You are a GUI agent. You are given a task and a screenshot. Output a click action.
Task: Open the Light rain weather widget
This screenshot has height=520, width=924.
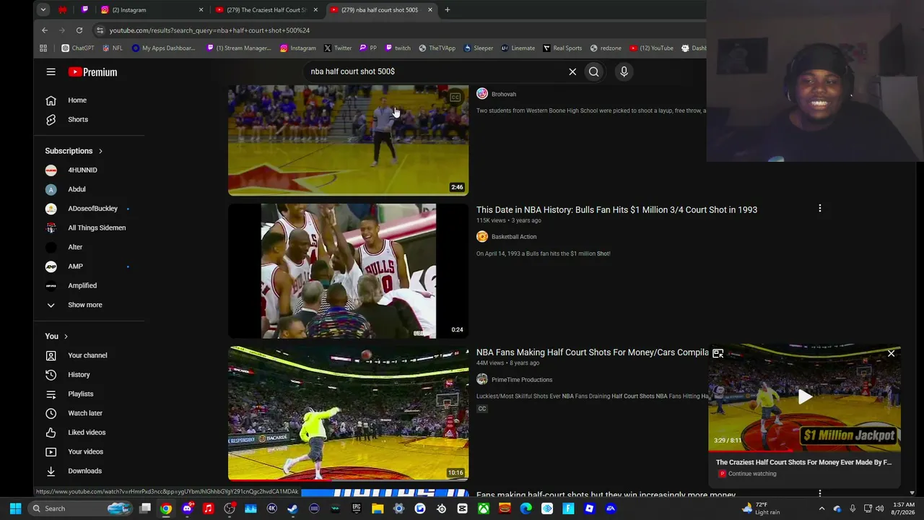point(761,508)
